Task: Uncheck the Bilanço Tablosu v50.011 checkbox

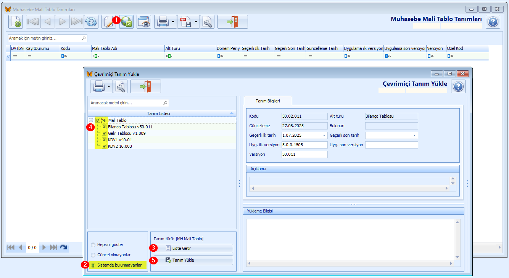Action: tap(104, 127)
